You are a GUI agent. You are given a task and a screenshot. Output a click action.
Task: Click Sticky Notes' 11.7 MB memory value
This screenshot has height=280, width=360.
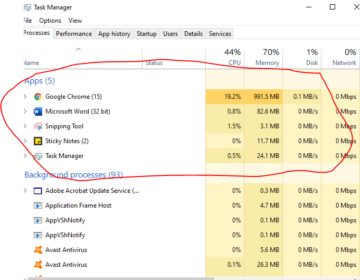268,141
